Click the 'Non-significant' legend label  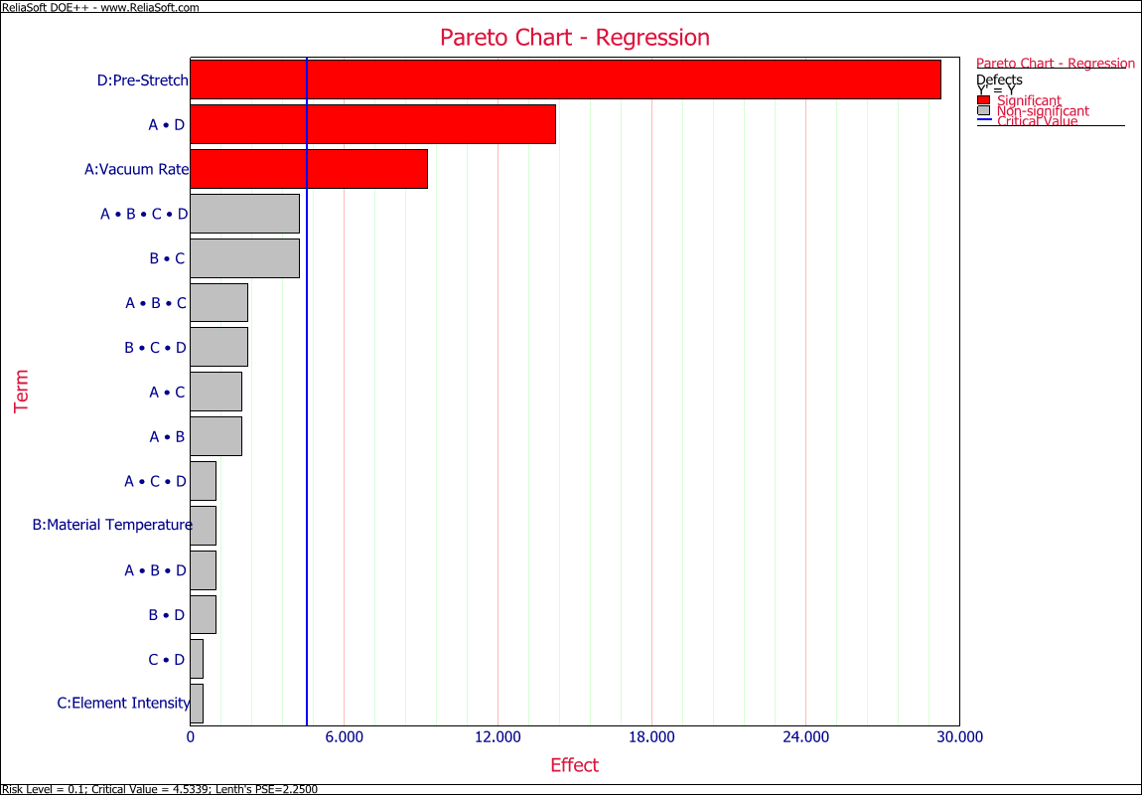coord(1043,110)
